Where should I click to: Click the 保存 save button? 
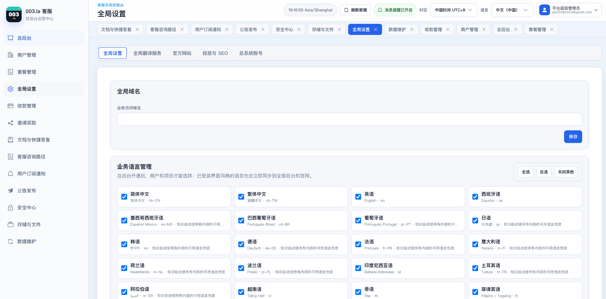click(573, 137)
